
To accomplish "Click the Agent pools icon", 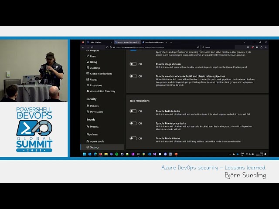I will tap(88, 141).
